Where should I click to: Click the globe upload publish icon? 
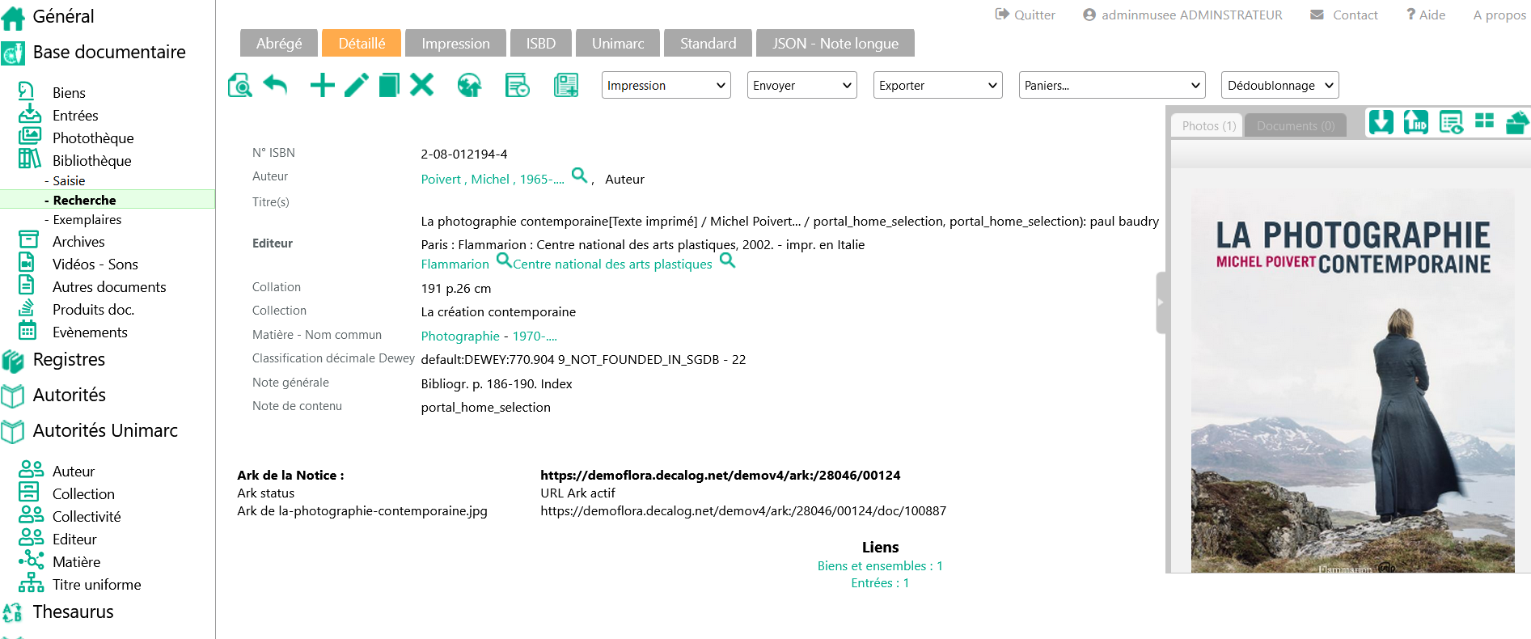pyautogui.click(x=469, y=85)
